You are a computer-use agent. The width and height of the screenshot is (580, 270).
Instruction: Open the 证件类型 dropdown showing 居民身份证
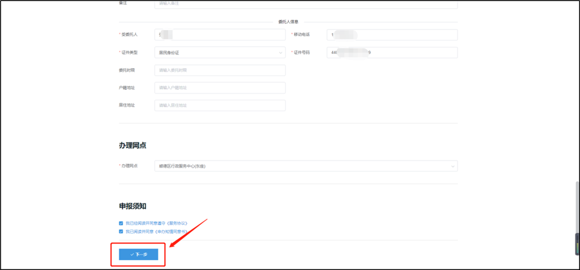coord(220,53)
